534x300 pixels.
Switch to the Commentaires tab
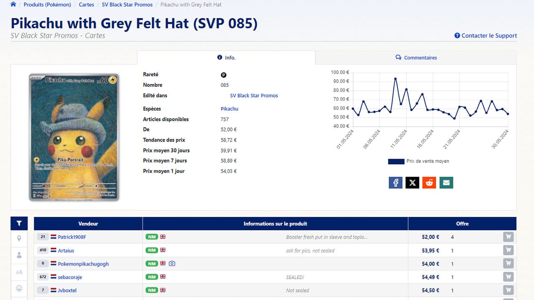pyautogui.click(x=416, y=57)
